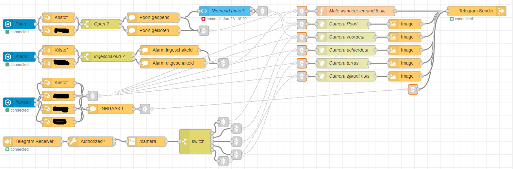The image size is (513, 169).
Task: Click the switch icon on Open ? node
Action: click(86, 24)
